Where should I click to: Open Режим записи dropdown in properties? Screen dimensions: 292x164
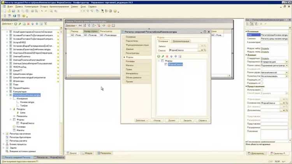287,65
